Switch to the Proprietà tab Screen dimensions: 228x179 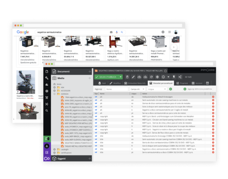coord(182,83)
